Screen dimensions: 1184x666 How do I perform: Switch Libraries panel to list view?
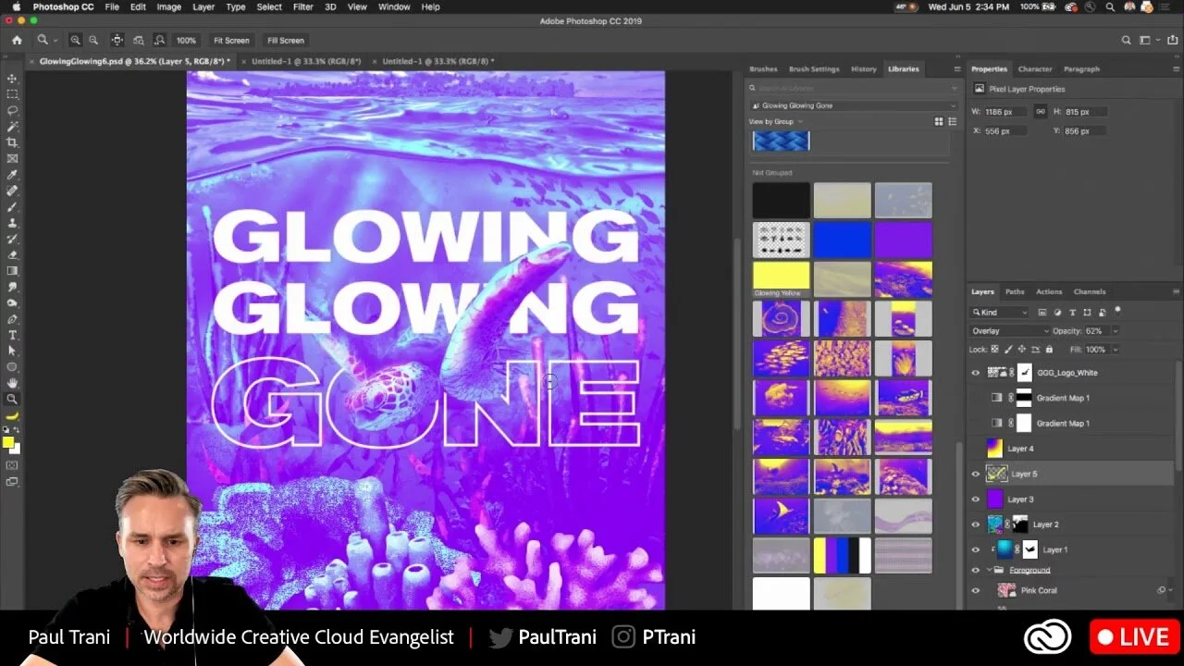[952, 121]
